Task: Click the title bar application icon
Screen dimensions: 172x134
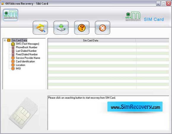Action: (x=3, y=4)
